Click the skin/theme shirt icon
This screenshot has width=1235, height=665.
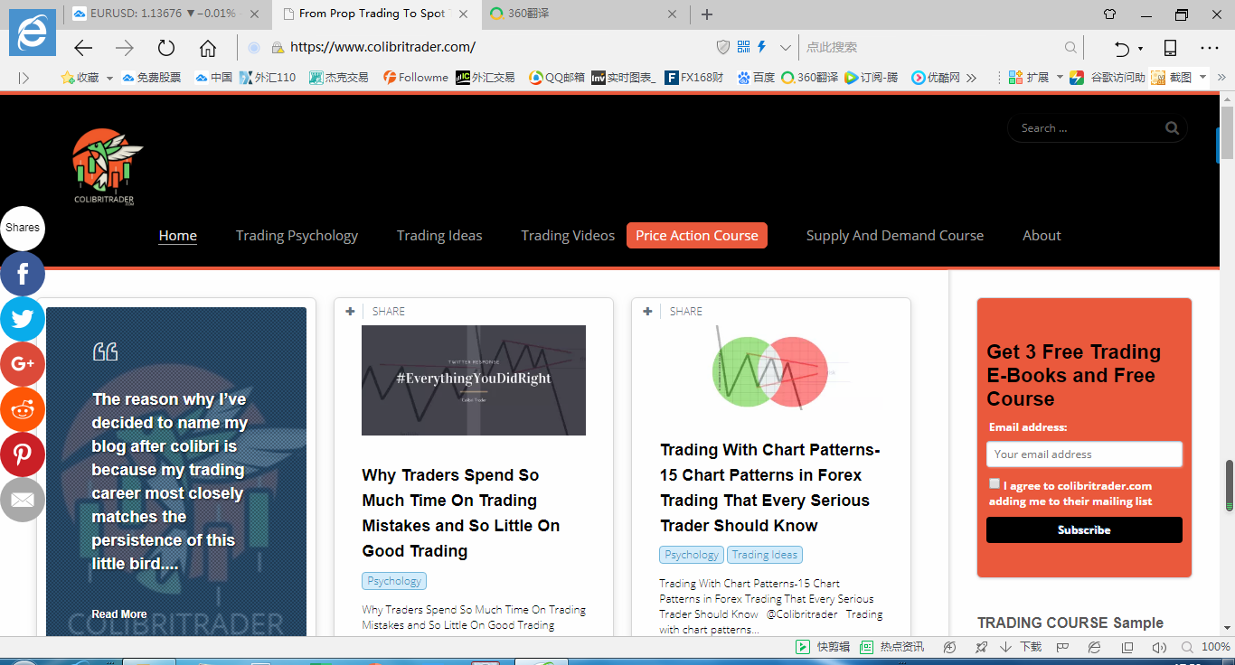pyautogui.click(x=1110, y=14)
